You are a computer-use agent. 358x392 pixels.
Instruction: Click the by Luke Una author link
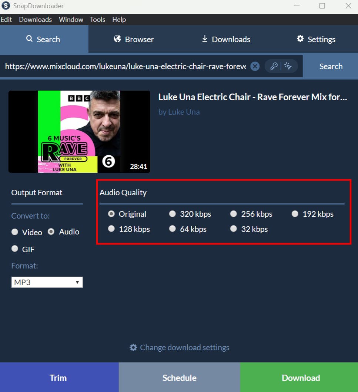click(x=179, y=112)
